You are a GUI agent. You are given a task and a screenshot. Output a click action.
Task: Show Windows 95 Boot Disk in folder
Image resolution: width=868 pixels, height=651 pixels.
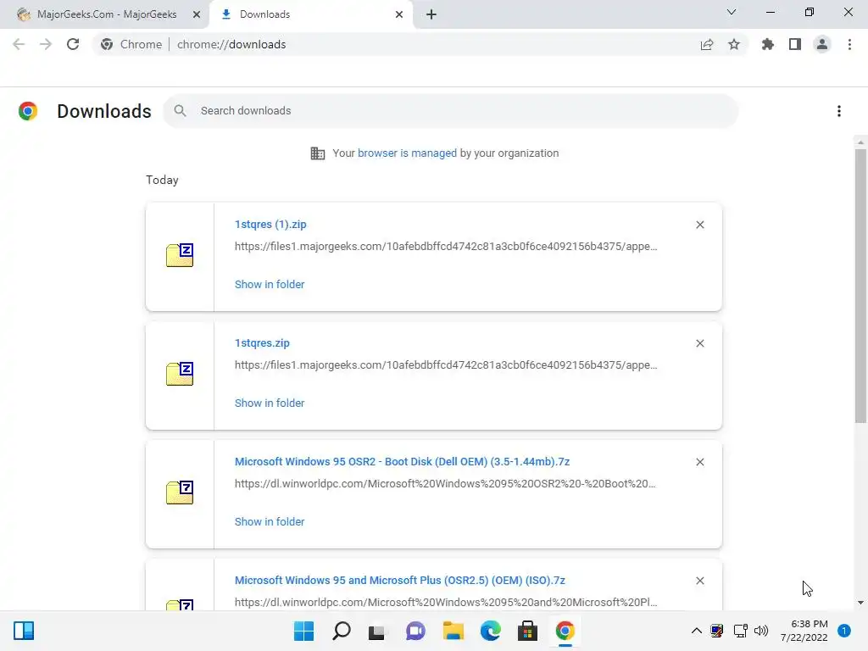(x=270, y=522)
